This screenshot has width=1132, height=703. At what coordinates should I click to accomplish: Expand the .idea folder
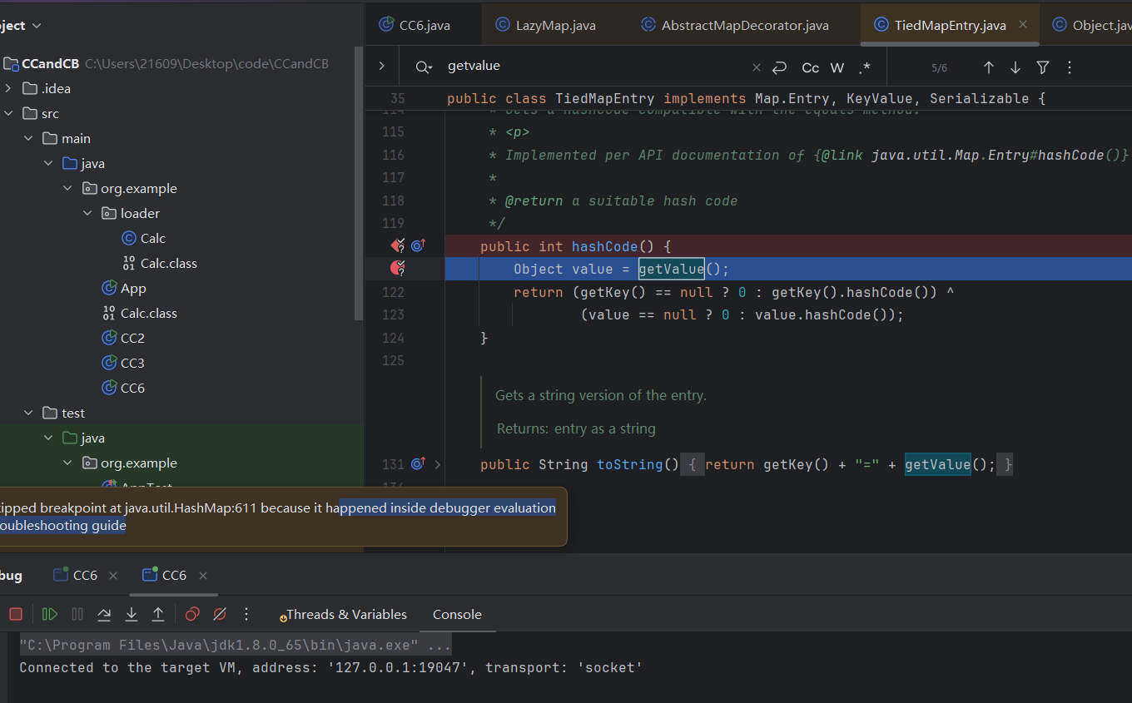(7, 88)
